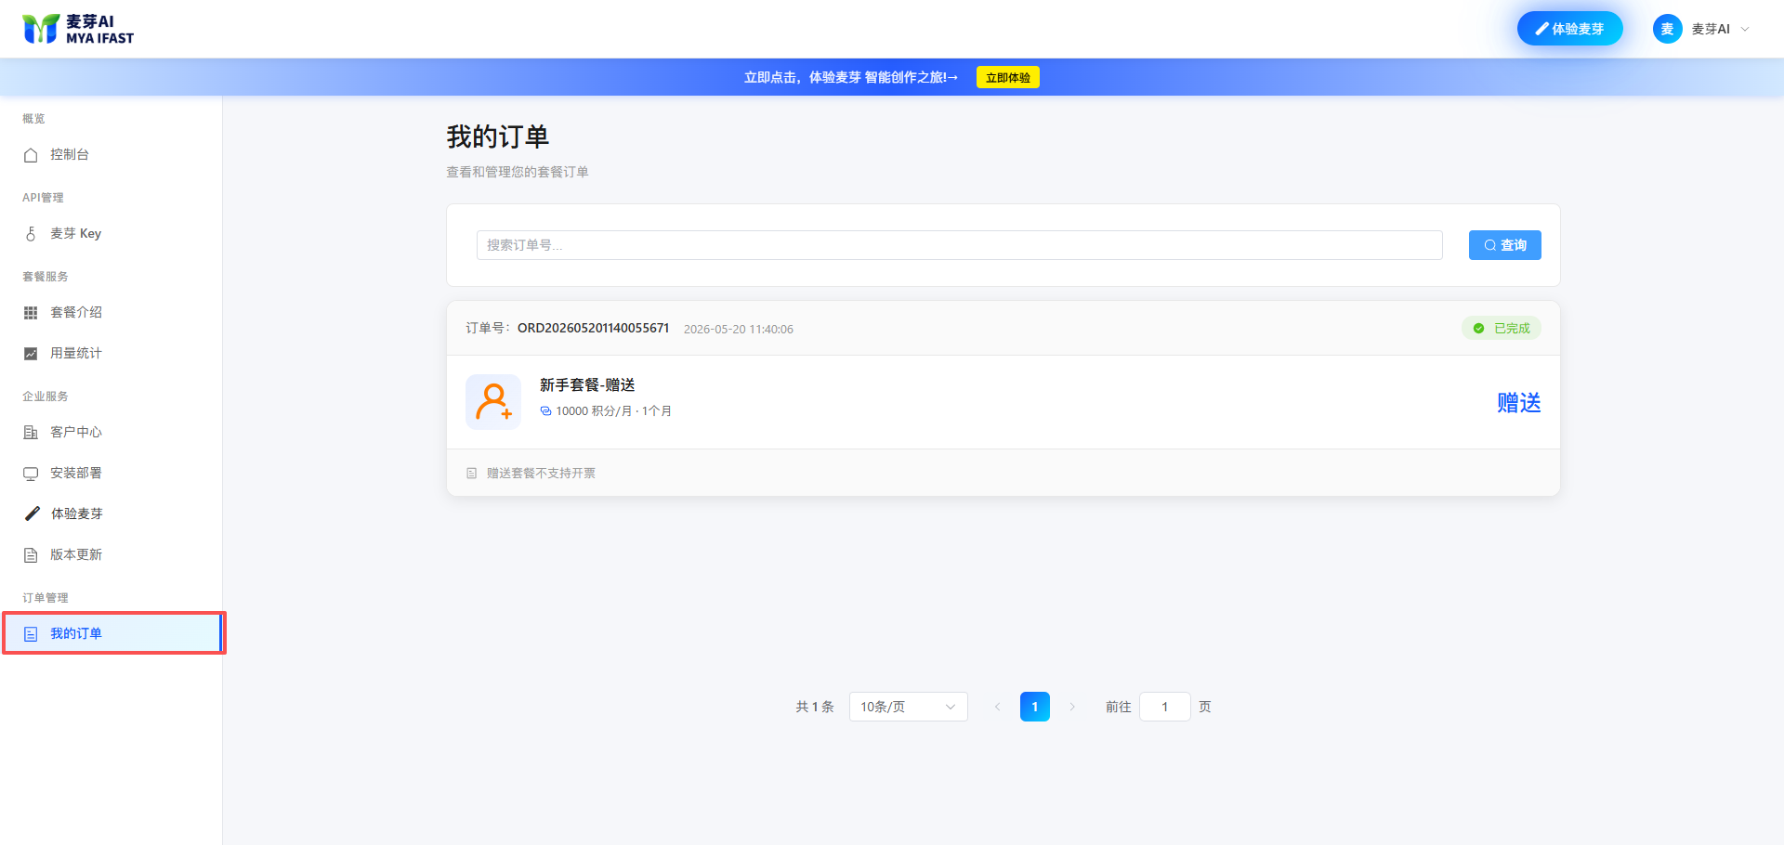Click the green 已完成 check icon
The width and height of the screenshot is (1784, 845).
[x=1478, y=329]
